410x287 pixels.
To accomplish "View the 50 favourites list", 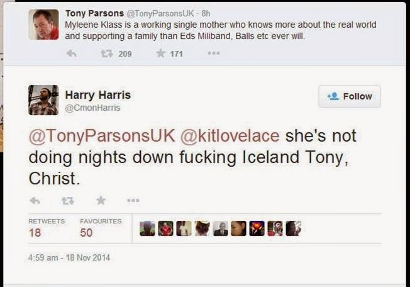I will click(x=101, y=228).
